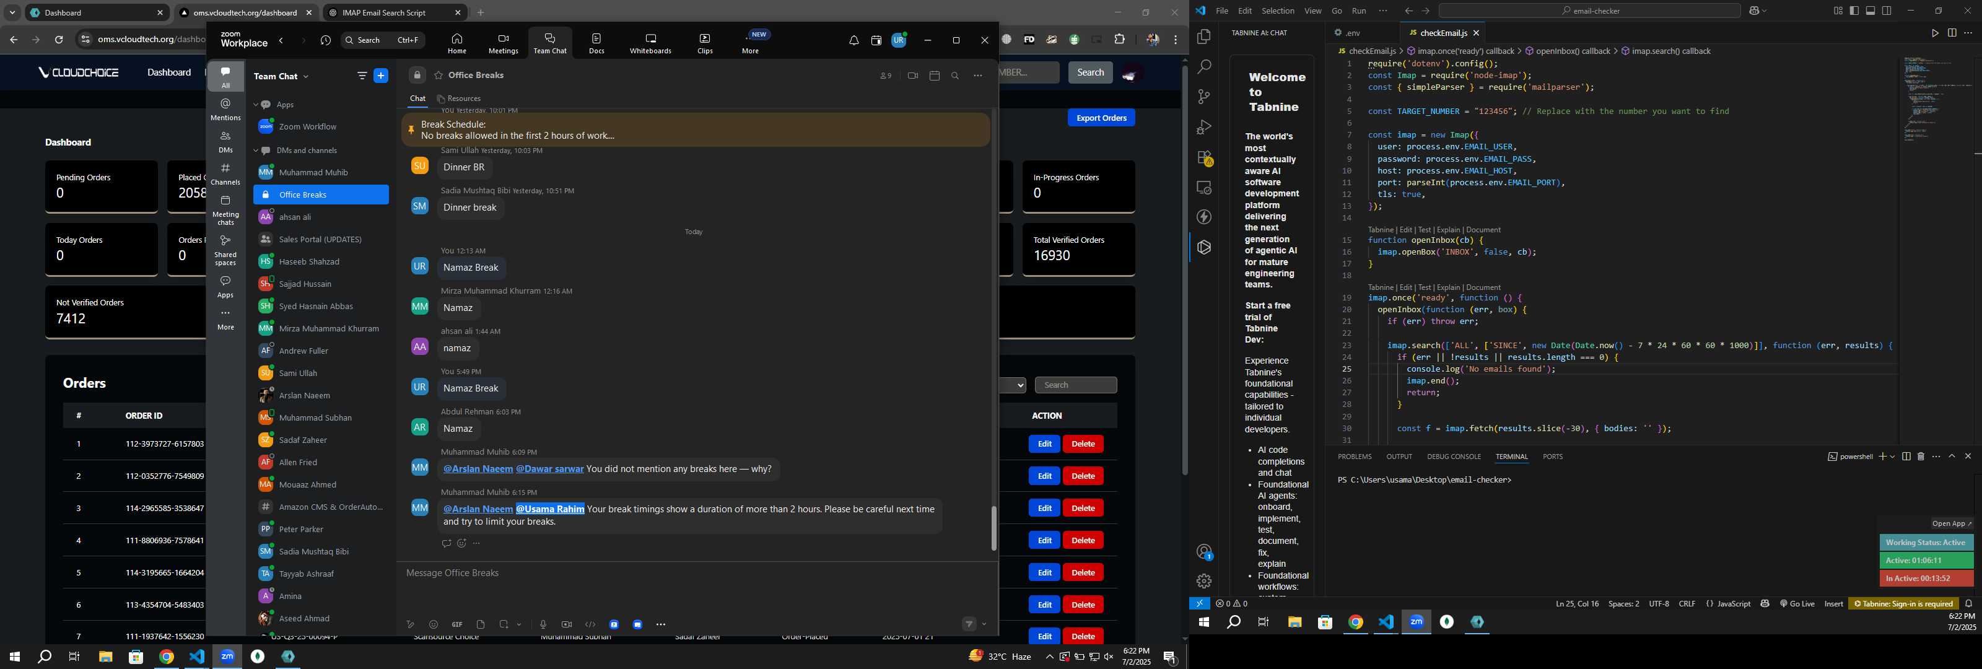The height and width of the screenshot is (669, 1982).
Task: Open Meetings in Zoom top bar
Action: 503,43
